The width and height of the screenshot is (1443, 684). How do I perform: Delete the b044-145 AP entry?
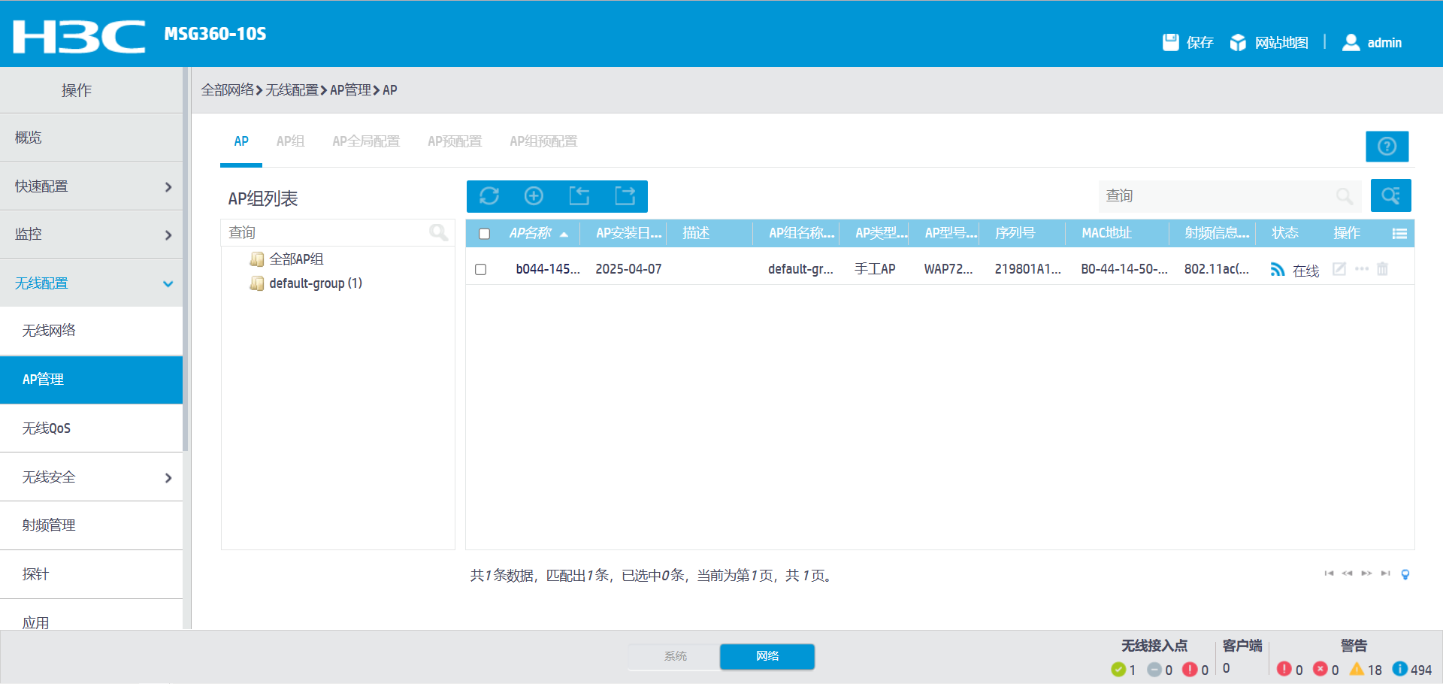click(x=1382, y=268)
